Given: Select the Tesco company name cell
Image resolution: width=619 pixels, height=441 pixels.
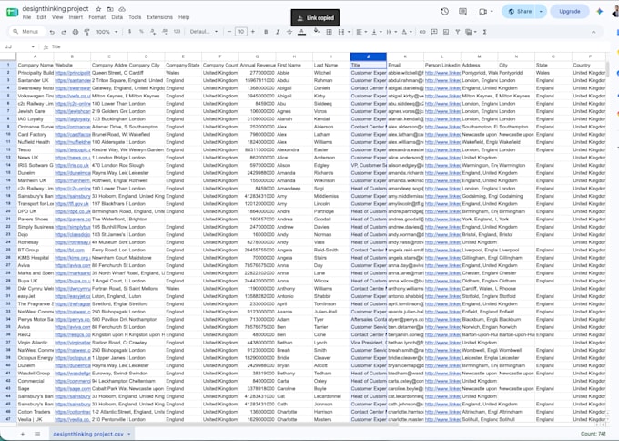Looking at the screenshot, I should point(36,149).
